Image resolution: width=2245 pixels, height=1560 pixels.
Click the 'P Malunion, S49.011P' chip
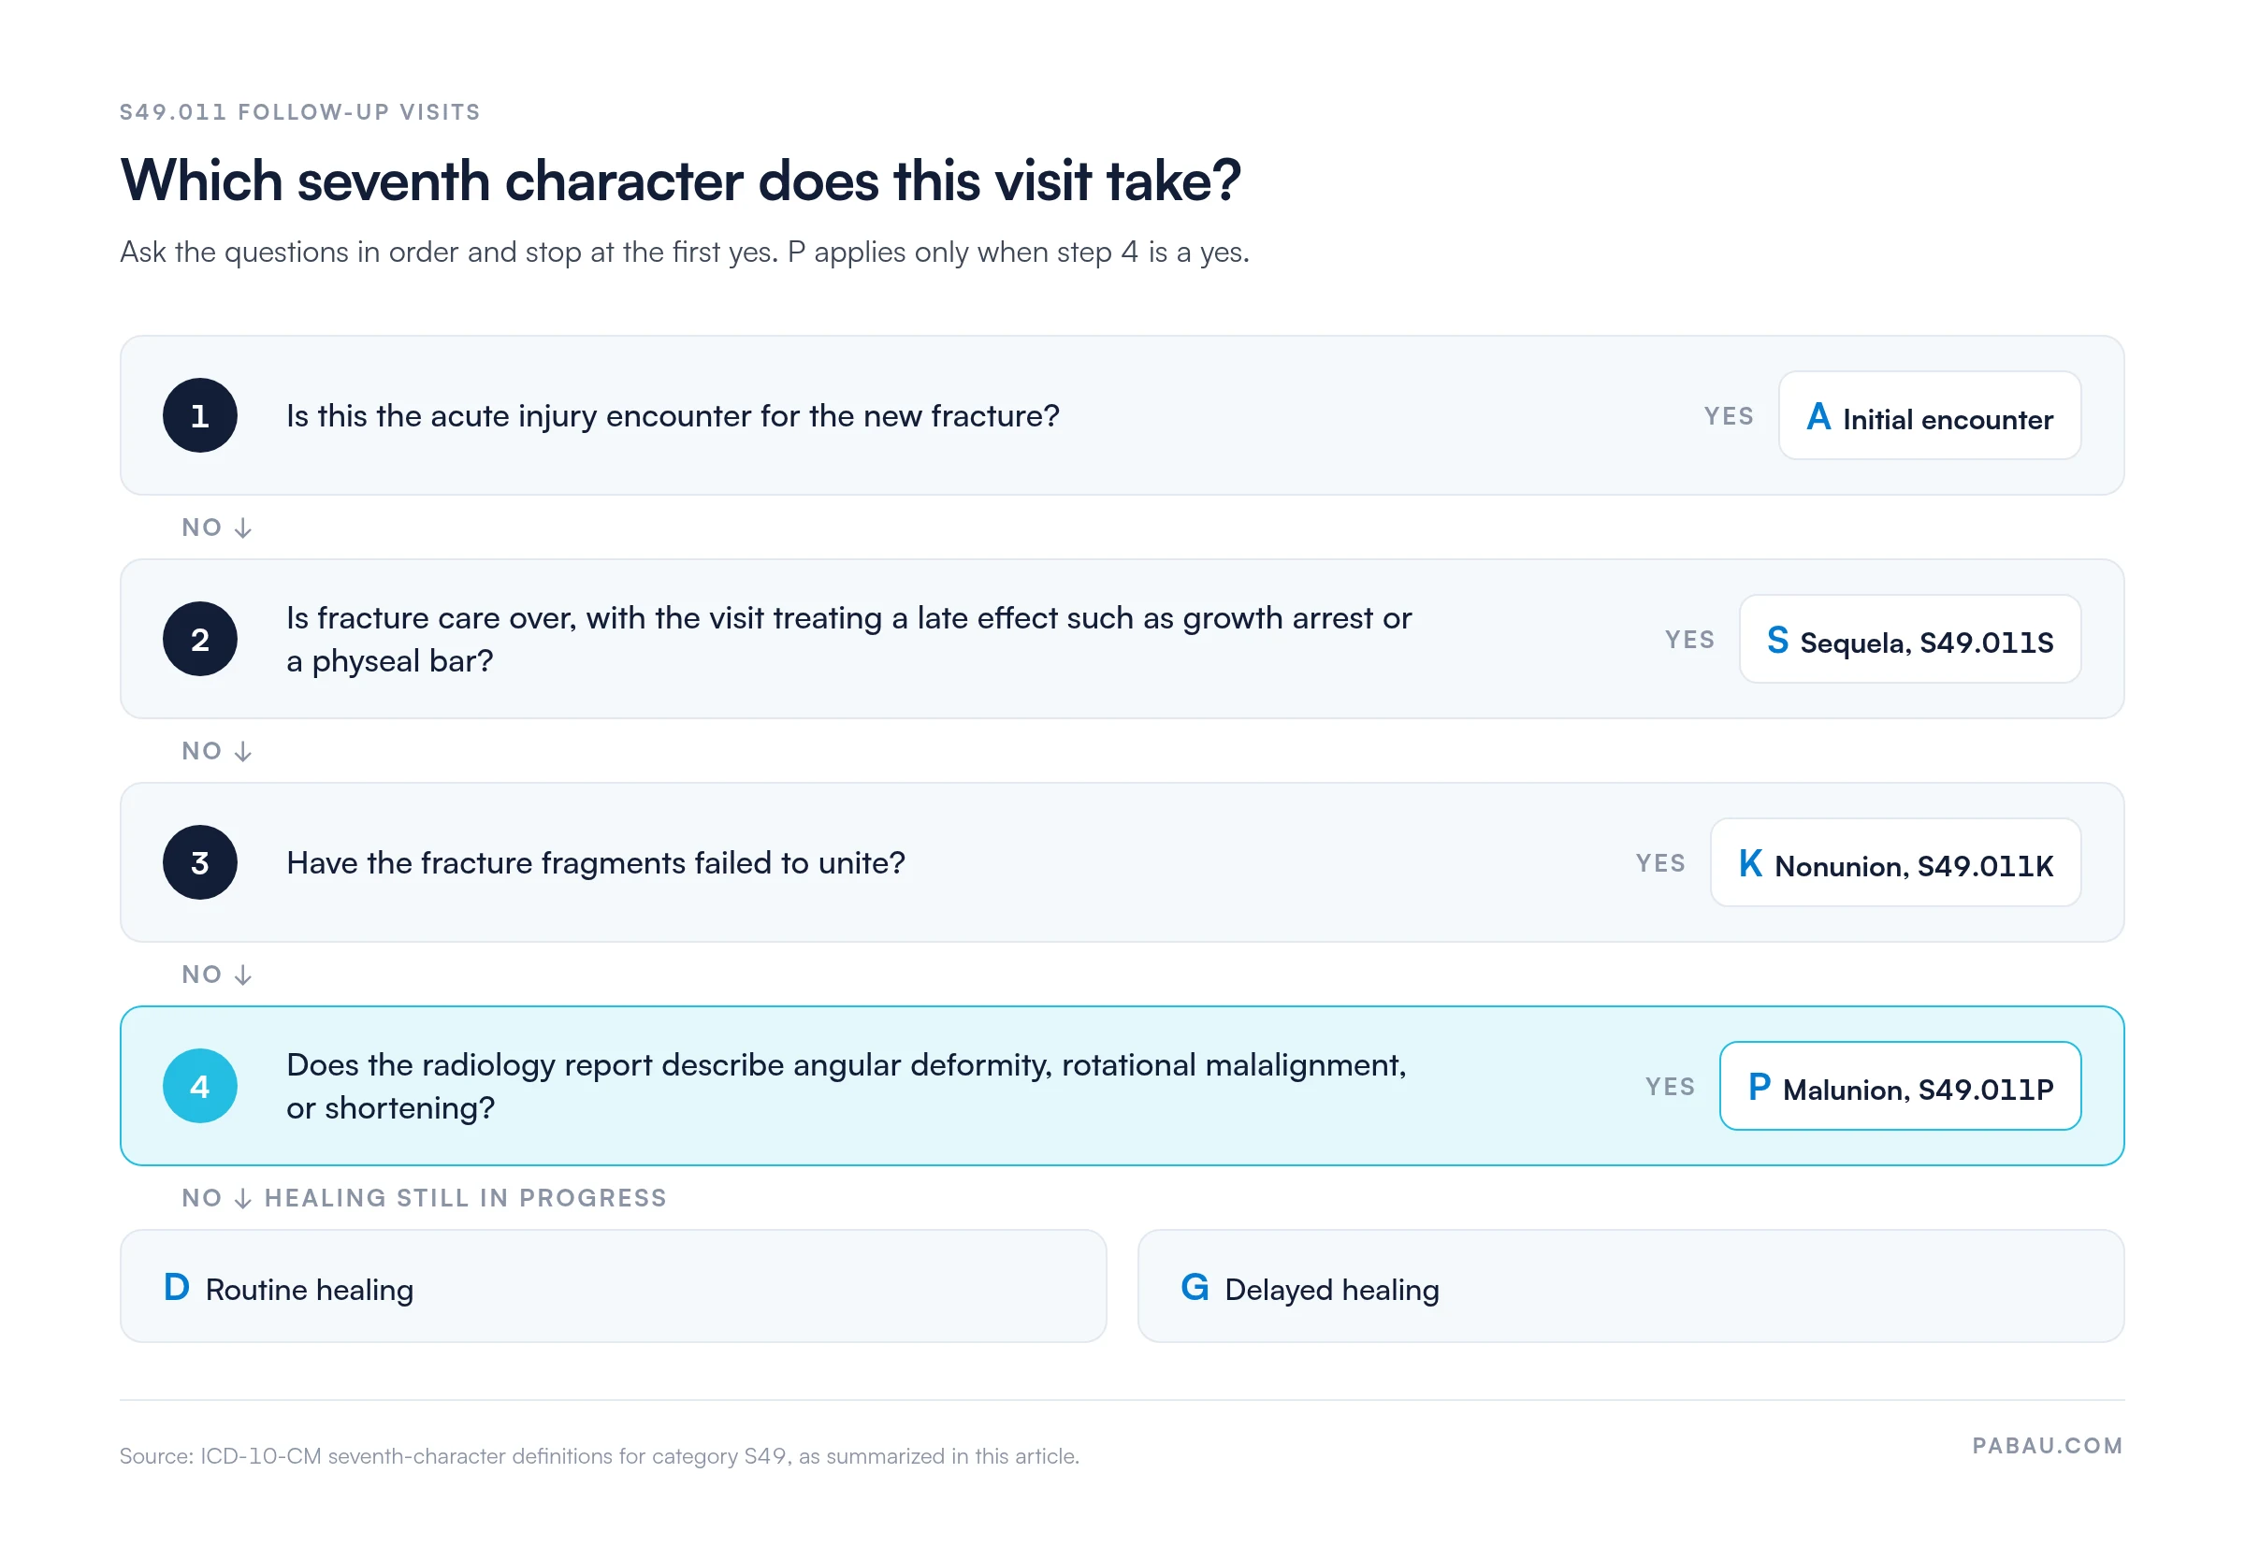1899,1086
